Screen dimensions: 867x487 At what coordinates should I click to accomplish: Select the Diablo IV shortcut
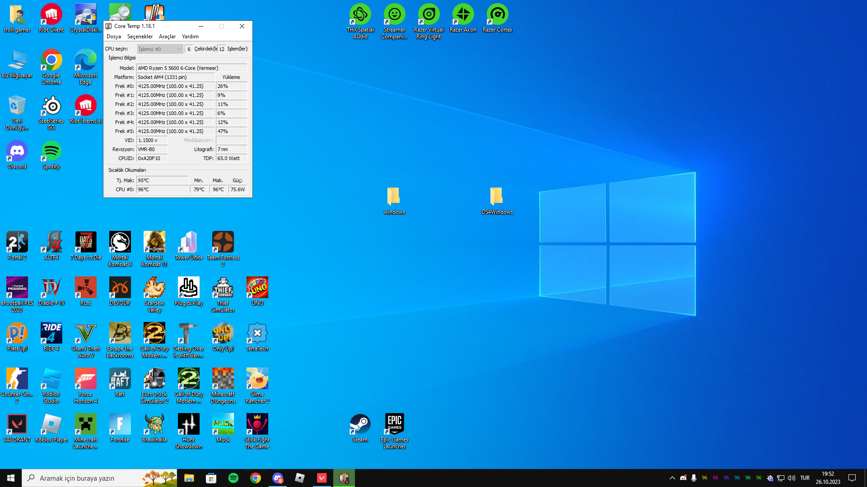coord(51,291)
